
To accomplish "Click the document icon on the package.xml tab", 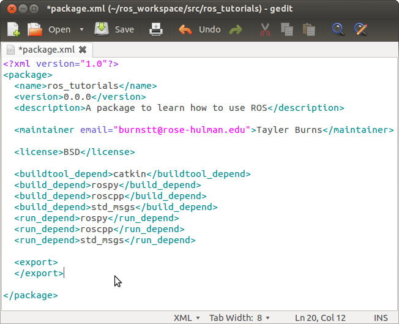I will (x=10, y=50).
